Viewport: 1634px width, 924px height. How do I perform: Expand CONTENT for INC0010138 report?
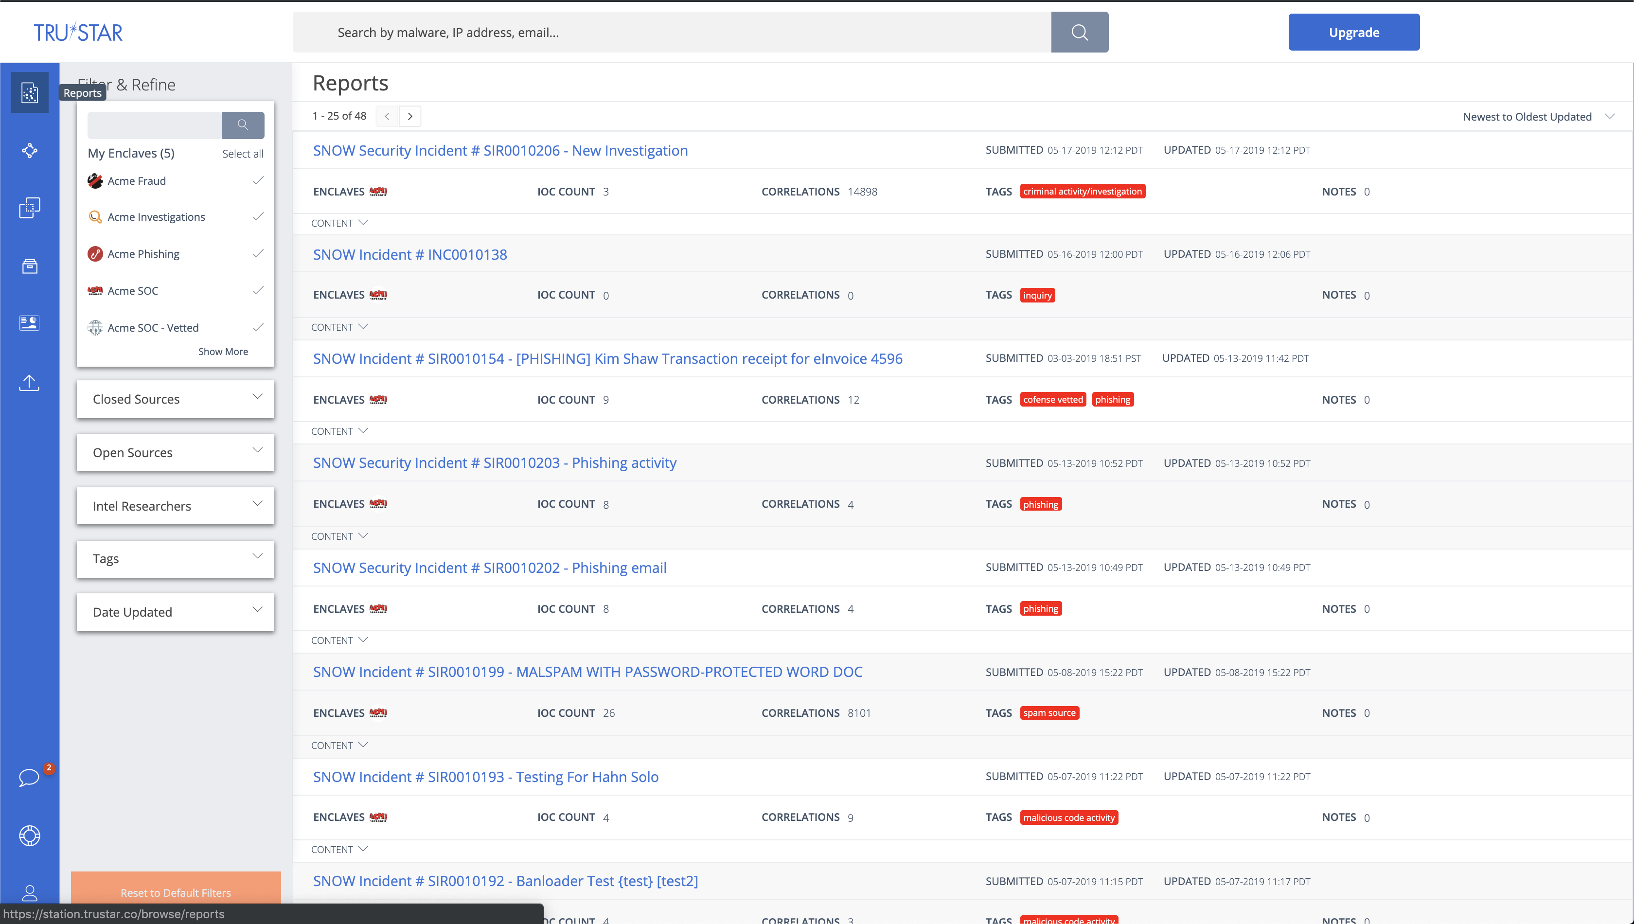point(339,327)
